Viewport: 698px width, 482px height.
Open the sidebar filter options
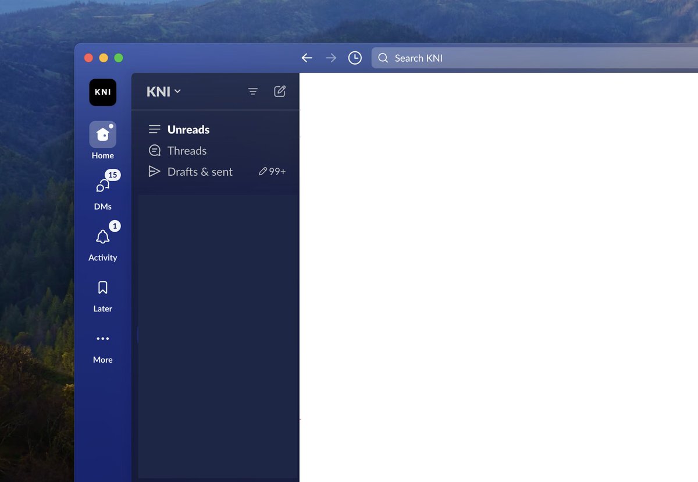click(252, 91)
